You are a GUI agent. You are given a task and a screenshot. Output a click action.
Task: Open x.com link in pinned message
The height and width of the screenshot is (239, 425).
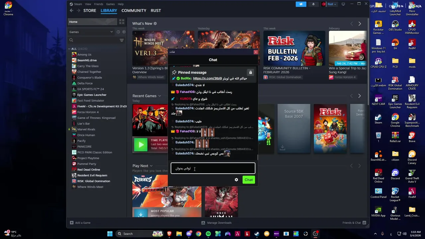pyautogui.click(x=208, y=78)
